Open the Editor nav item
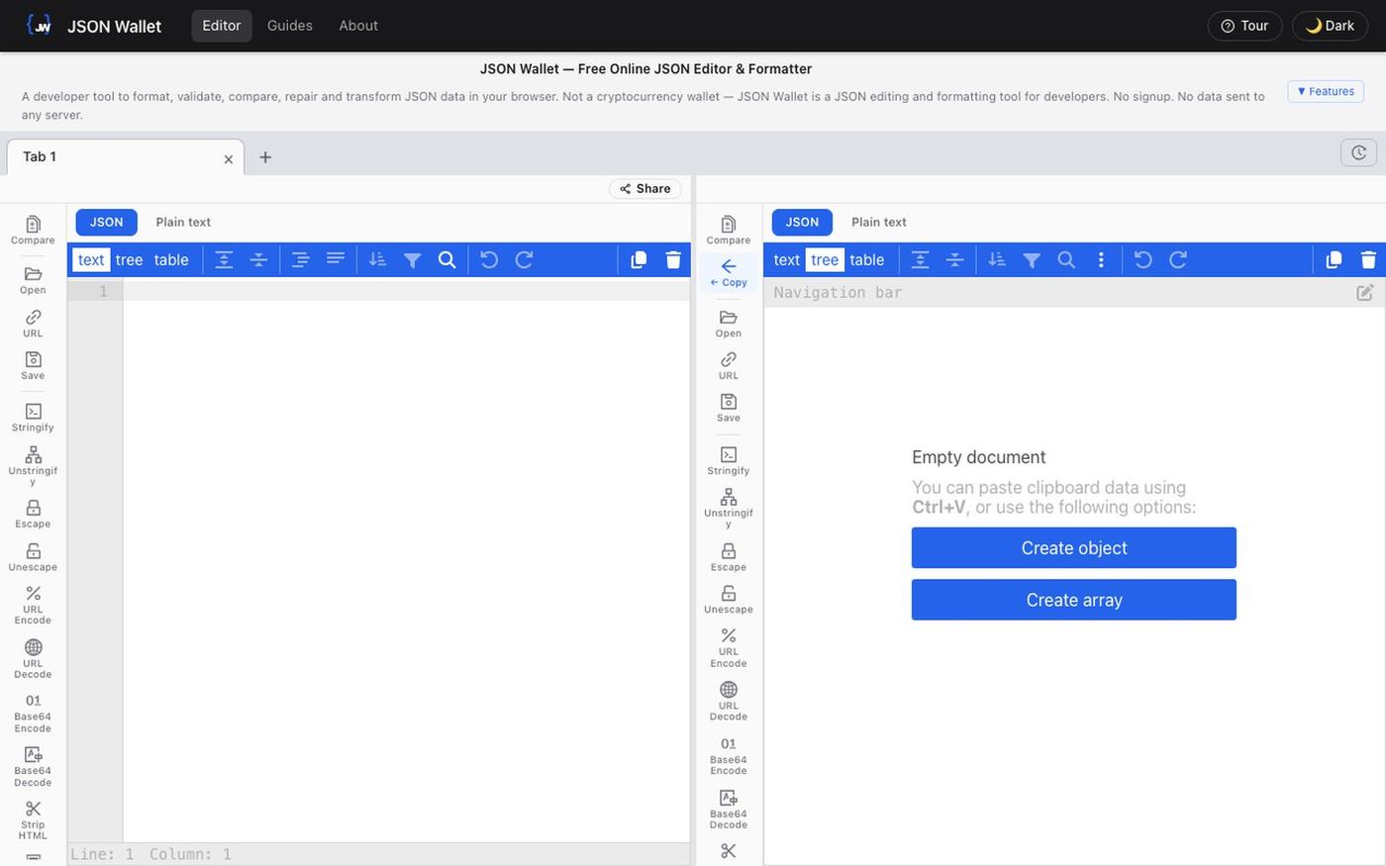Image resolution: width=1386 pixels, height=866 pixels. coord(222,26)
